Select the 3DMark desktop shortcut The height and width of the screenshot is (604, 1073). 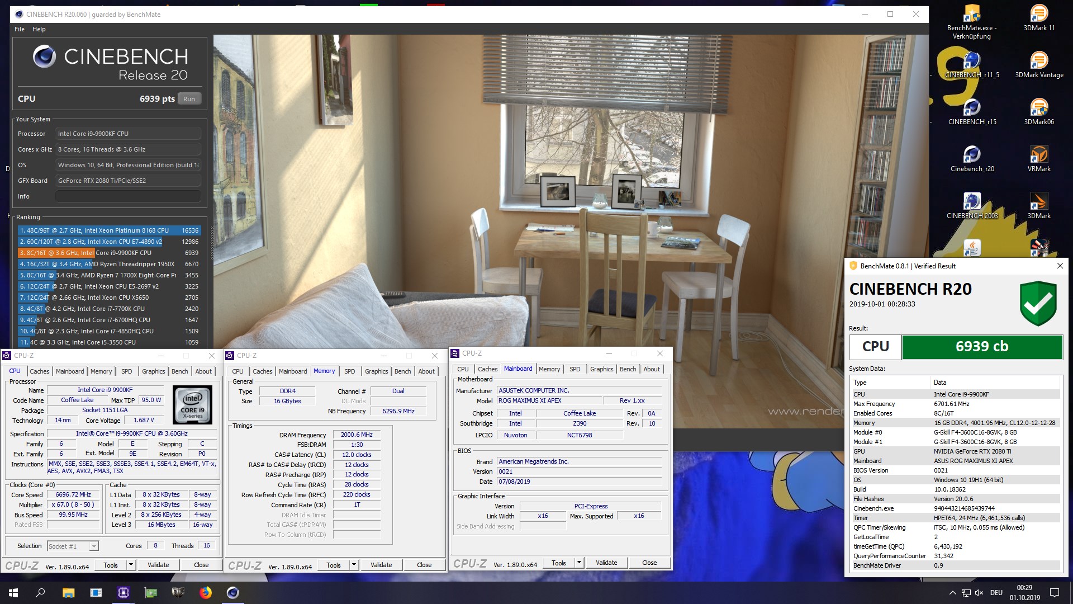pos(1039,206)
